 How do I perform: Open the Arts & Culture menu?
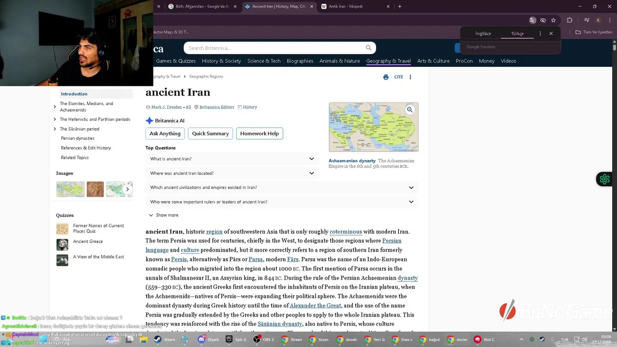(x=433, y=61)
